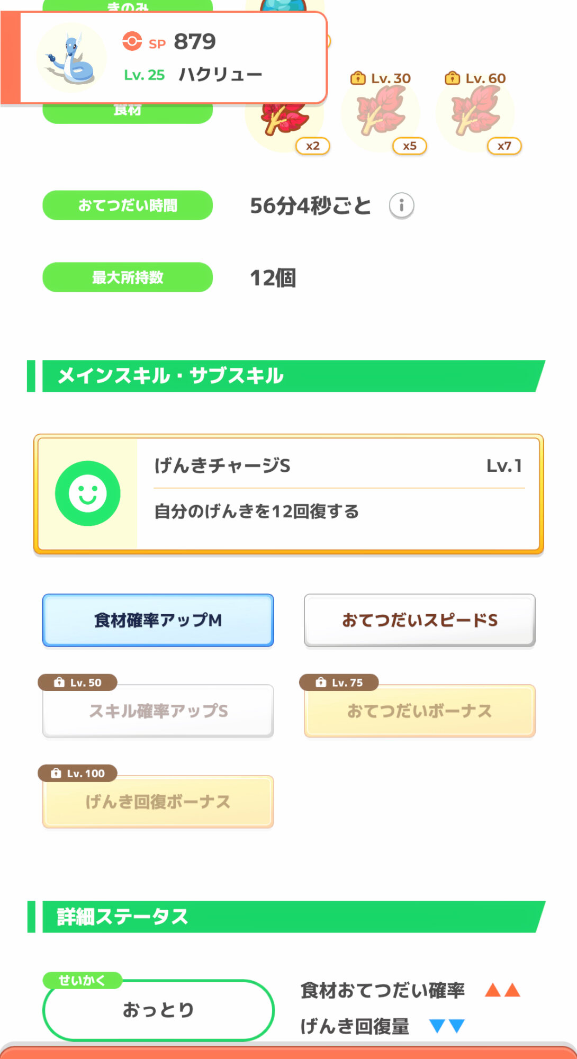Tap locked げんき回復ボーナス sub skill
Viewport: 577px width, 1059px height.
click(x=158, y=802)
